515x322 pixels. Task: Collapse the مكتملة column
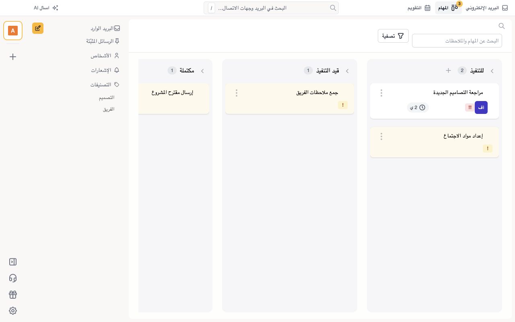pyautogui.click(x=202, y=71)
